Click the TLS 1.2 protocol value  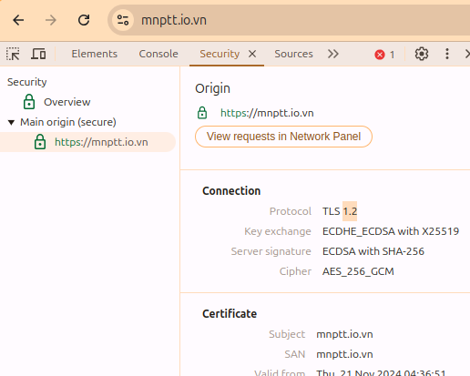coord(340,211)
